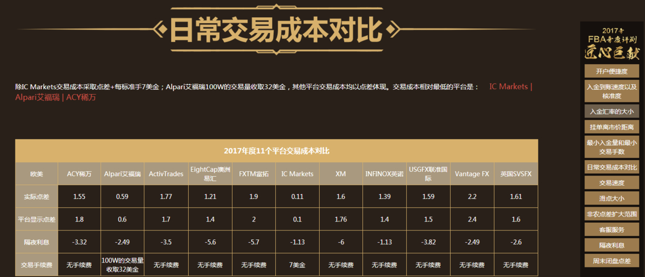Open 最小入金量和最小交易手数 sidebar item
This screenshot has width=645, height=277.
click(611, 147)
